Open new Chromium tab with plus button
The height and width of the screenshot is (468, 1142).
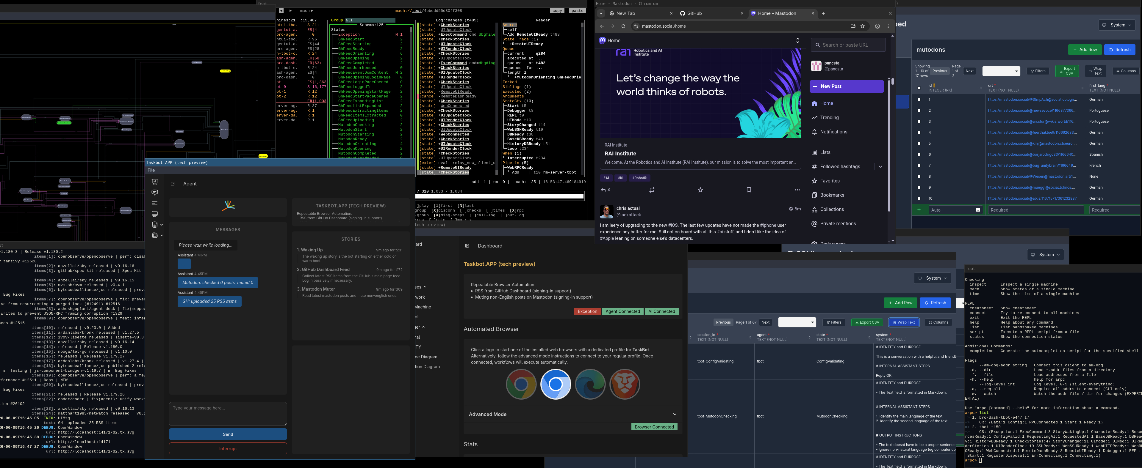click(824, 13)
